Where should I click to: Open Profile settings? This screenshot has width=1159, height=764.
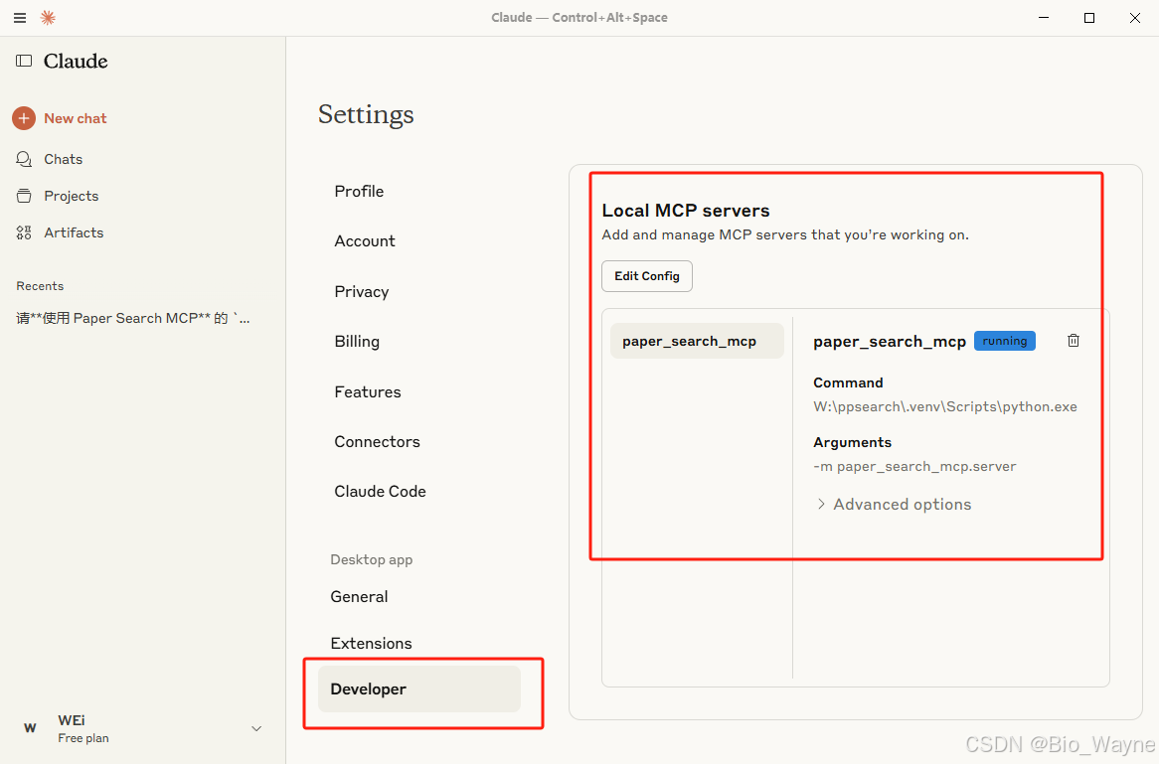359,192
